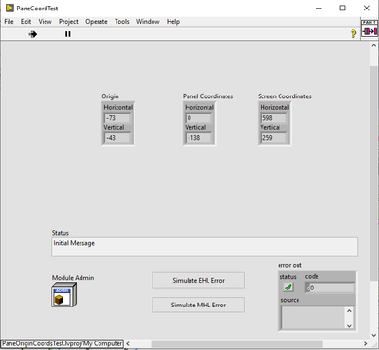Screen dimensions: 379x350
Task: Click Simulate EHL Error button
Action: (198, 280)
